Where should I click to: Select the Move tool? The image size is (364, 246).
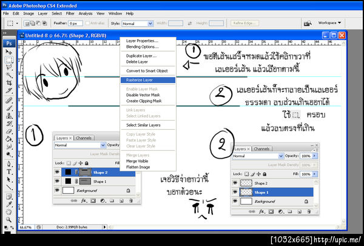(9, 52)
